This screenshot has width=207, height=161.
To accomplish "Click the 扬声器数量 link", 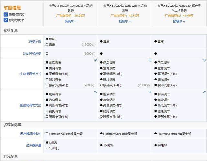I will [34, 145].
